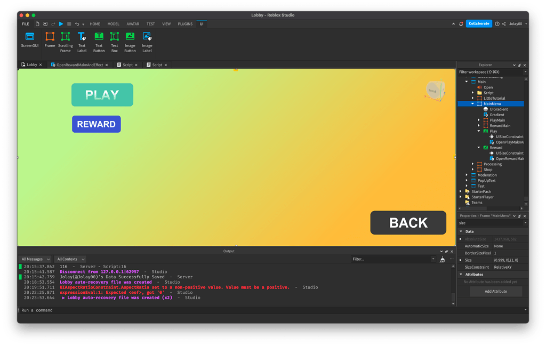
Task: Expand the PlayMain node in Explorer
Action: 478,119
